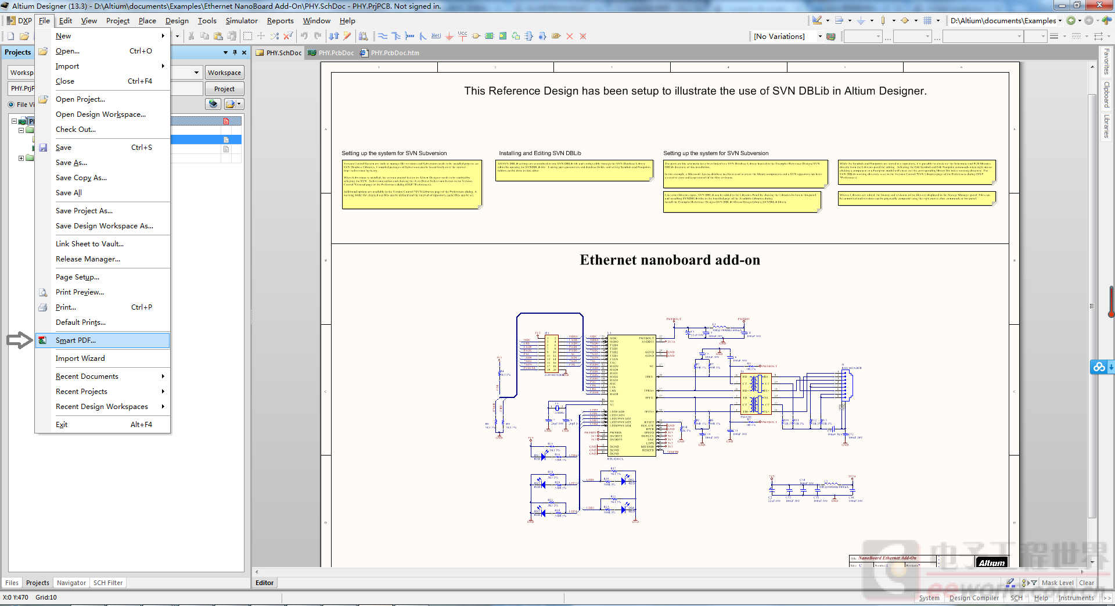Viewport: 1115px width, 606px height.
Task: Select the Place Bus tool
Action: 396,36
